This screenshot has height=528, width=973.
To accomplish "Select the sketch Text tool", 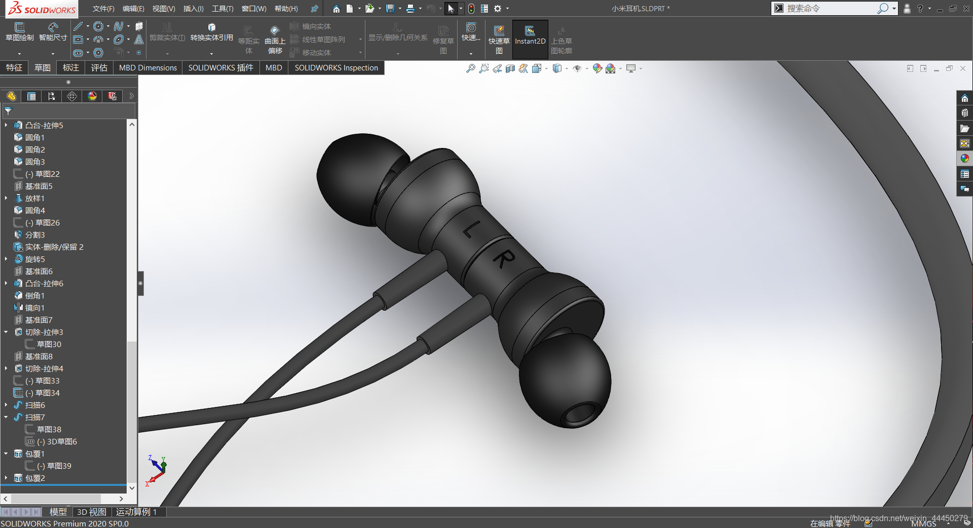I will click(139, 40).
